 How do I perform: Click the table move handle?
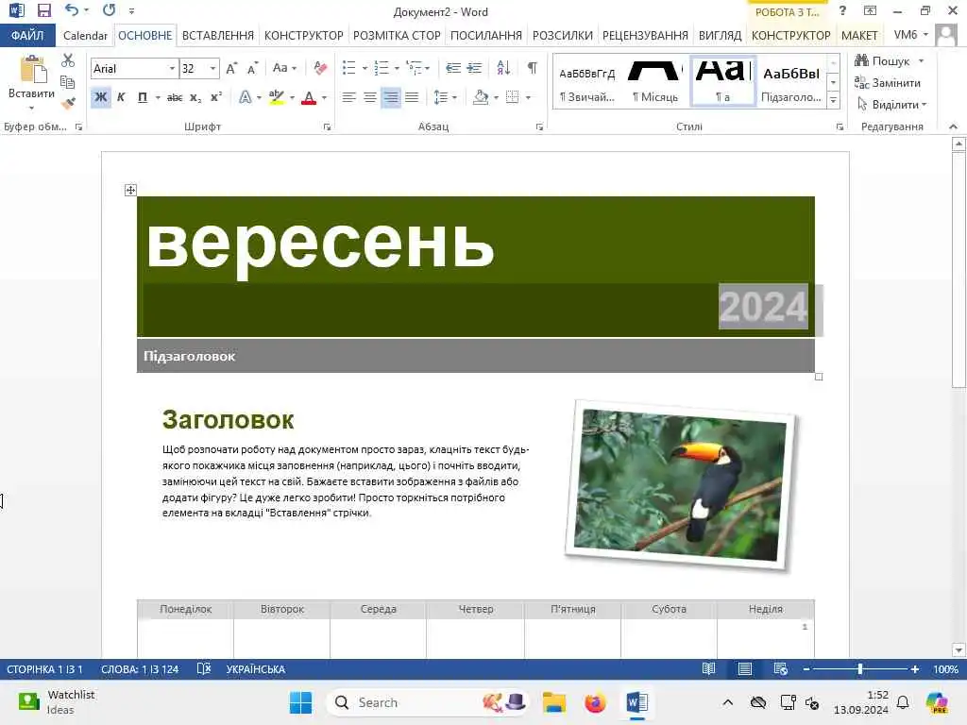pyautogui.click(x=130, y=190)
